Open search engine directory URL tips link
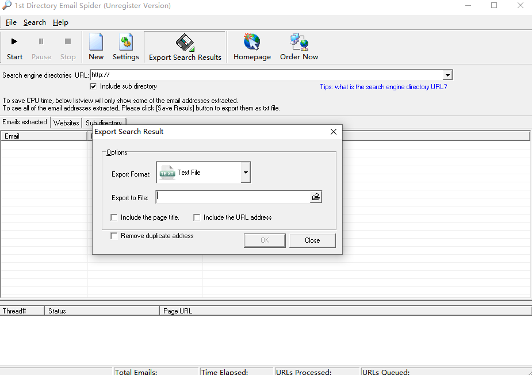Image resolution: width=532 pixels, height=375 pixels. 384,87
